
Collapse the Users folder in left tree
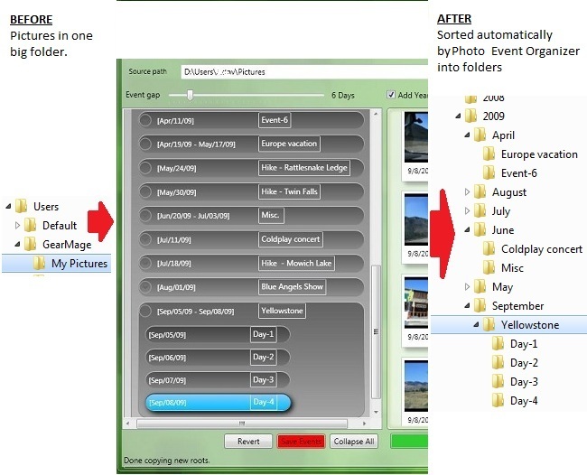tap(8, 206)
